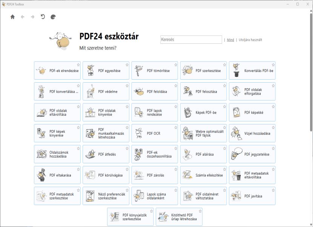This screenshot has width=313, height=227.
Task: Click the forward arrow in the toolbar
Action: pyautogui.click(x=32, y=17)
